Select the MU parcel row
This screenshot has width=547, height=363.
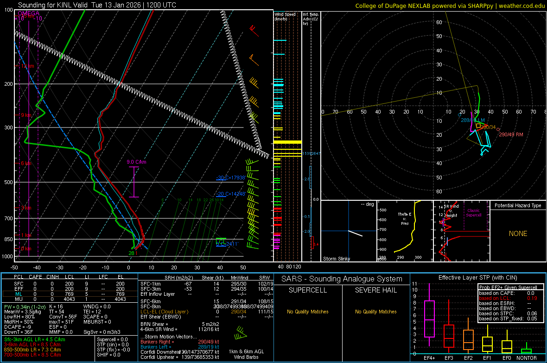tap(70, 299)
